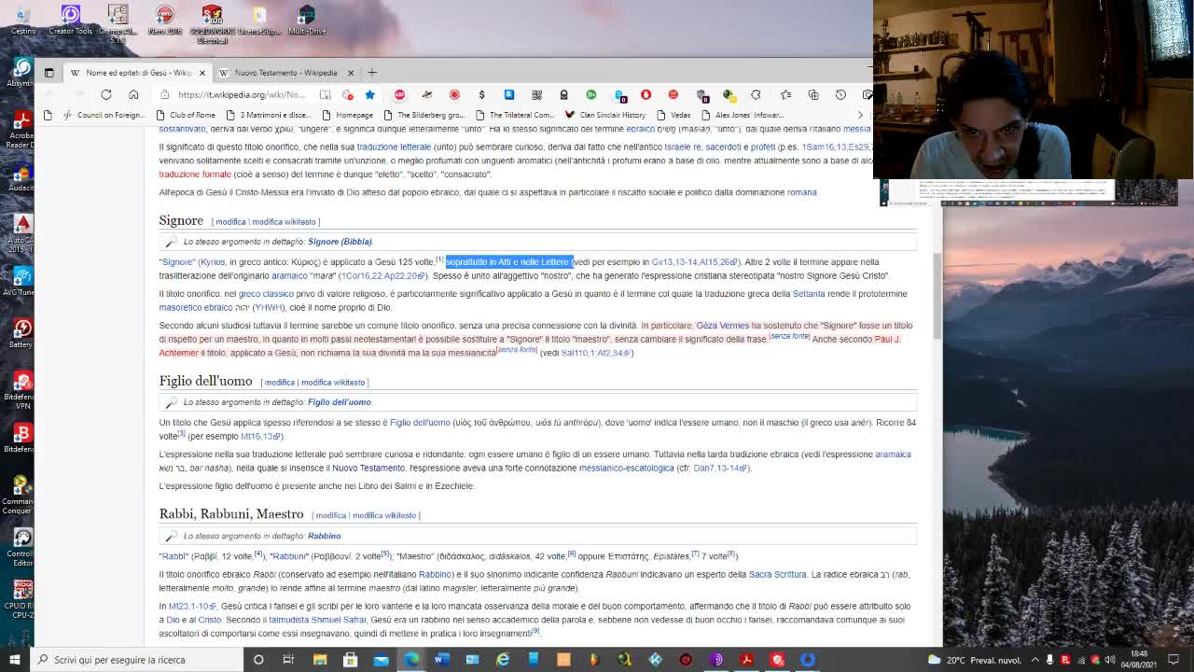The width and height of the screenshot is (1194, 672).
Task: Open the Extensions puzzle icon
Action: click(x=756, y=94)
